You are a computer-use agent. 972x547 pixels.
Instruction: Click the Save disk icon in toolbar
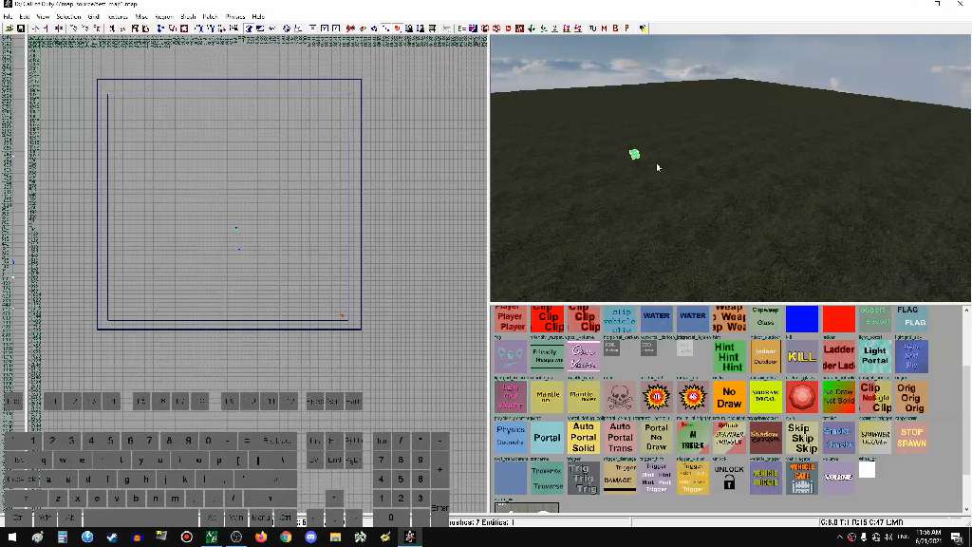20,28
